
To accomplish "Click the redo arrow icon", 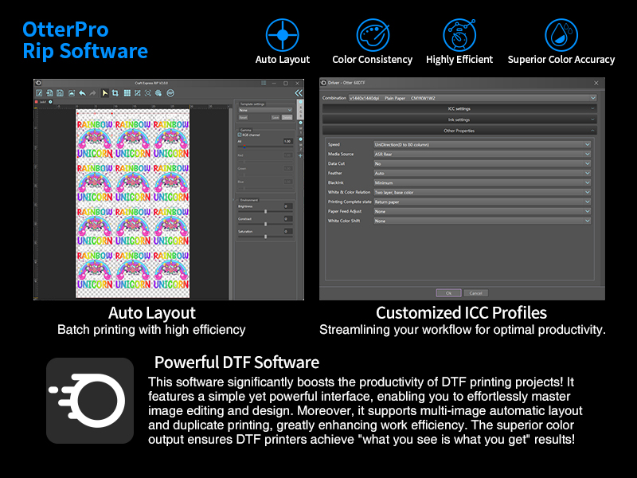I will click(x=92, y=93).
